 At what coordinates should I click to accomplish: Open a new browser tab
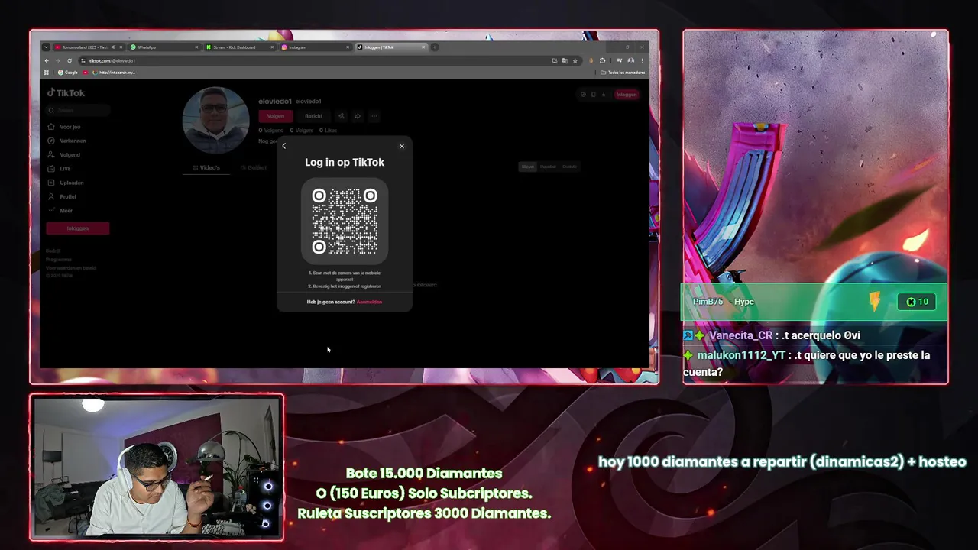(x=435, y=47)
